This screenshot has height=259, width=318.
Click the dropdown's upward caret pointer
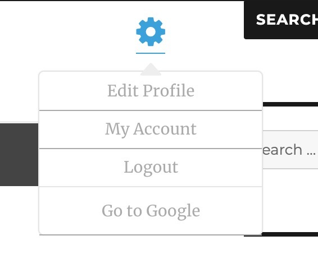coord(151,69)
